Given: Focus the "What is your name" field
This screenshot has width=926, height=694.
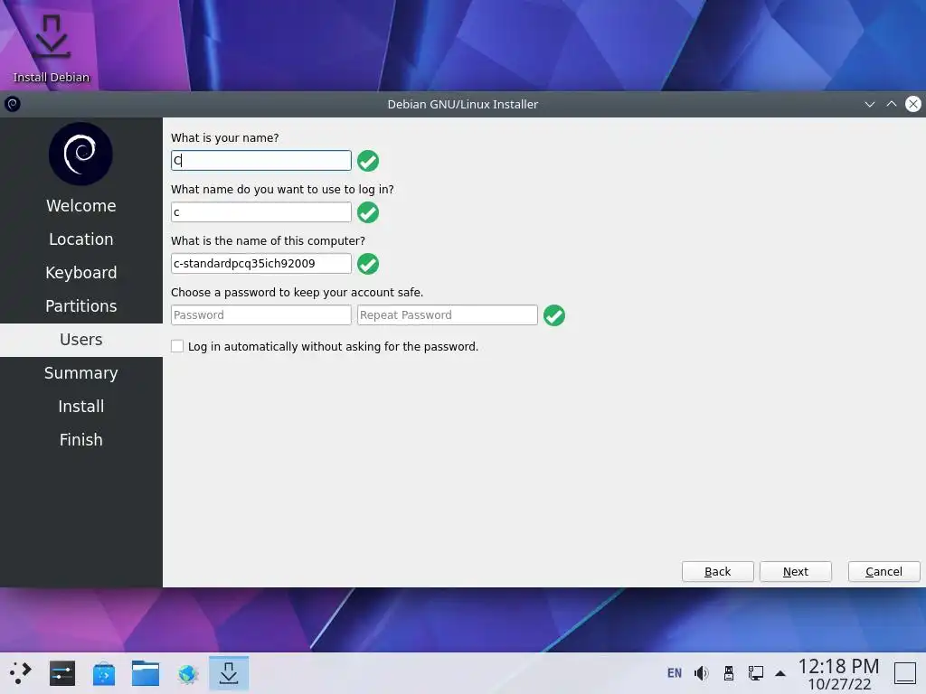Looking at the screenshot, I should pyautogui.click(x=261, y=161).
